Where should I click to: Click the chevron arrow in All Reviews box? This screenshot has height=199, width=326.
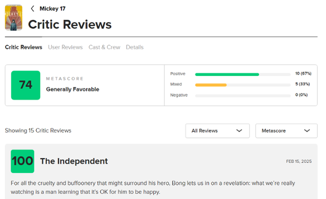coord(239,131)
